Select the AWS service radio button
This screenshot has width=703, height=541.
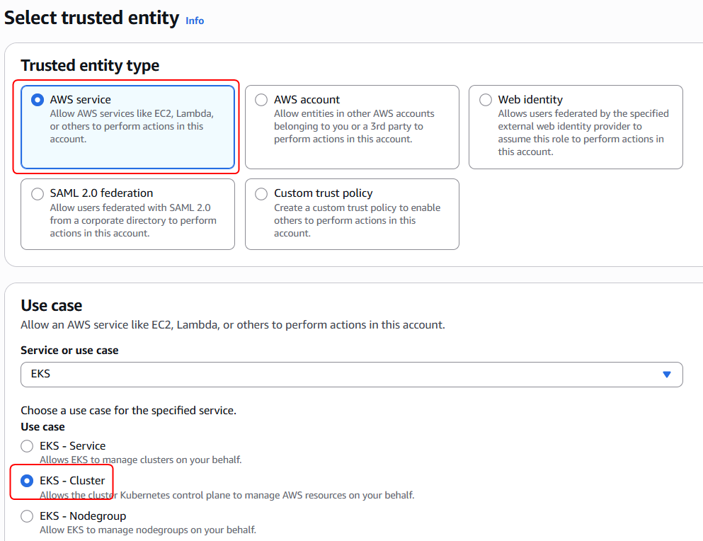tap(38, 100)
